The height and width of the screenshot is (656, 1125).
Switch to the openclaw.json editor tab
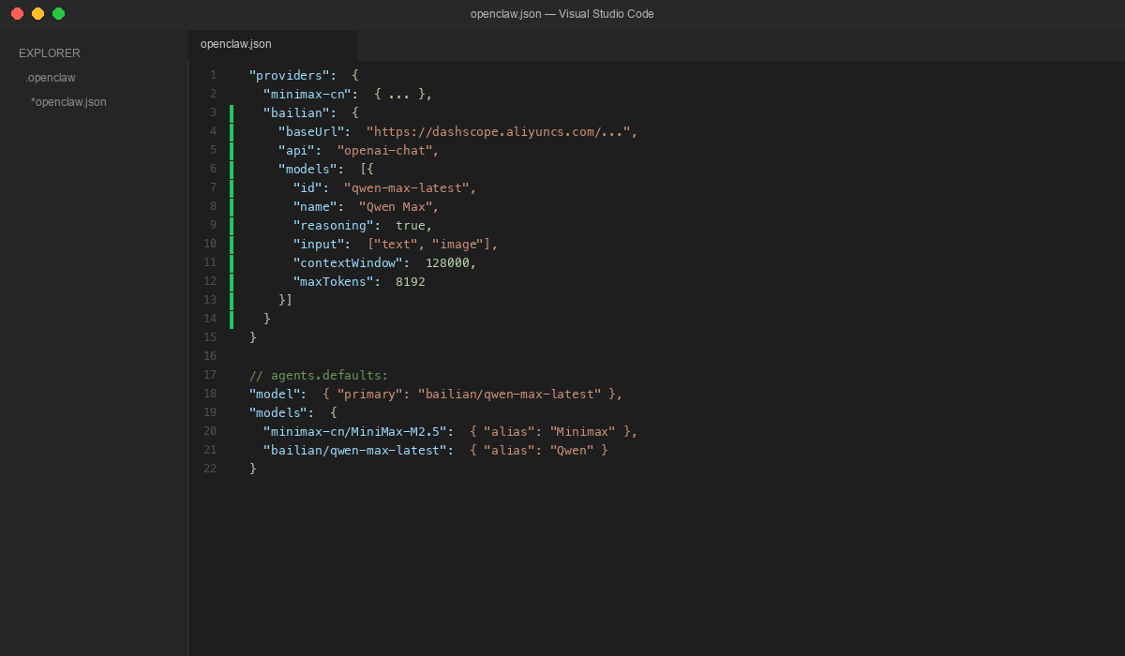pos(272,44)
